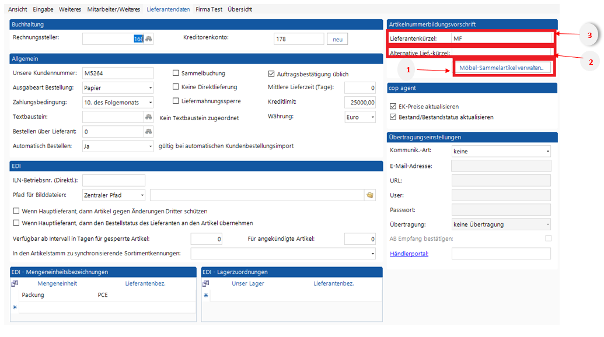Click binoculars search icon beside Rechnungssteller field
Viewport: 604px width, 337px height.
pyautogui.click(x=148, y=39)
